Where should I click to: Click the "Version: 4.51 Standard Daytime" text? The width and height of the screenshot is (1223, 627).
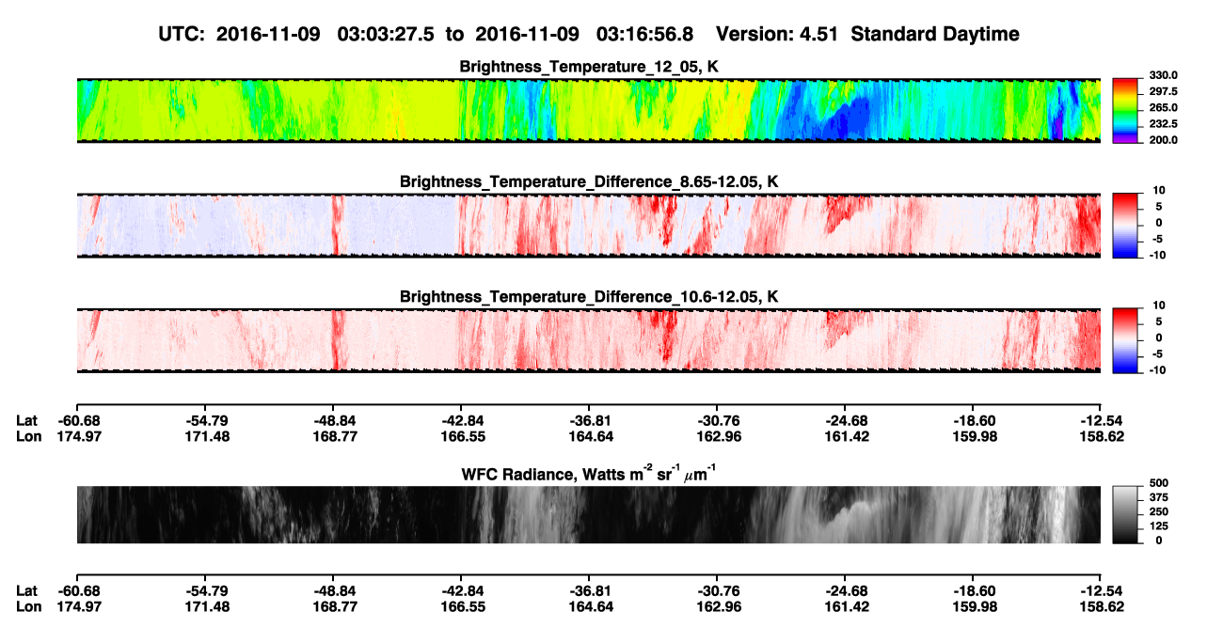[x=866, y=34]
